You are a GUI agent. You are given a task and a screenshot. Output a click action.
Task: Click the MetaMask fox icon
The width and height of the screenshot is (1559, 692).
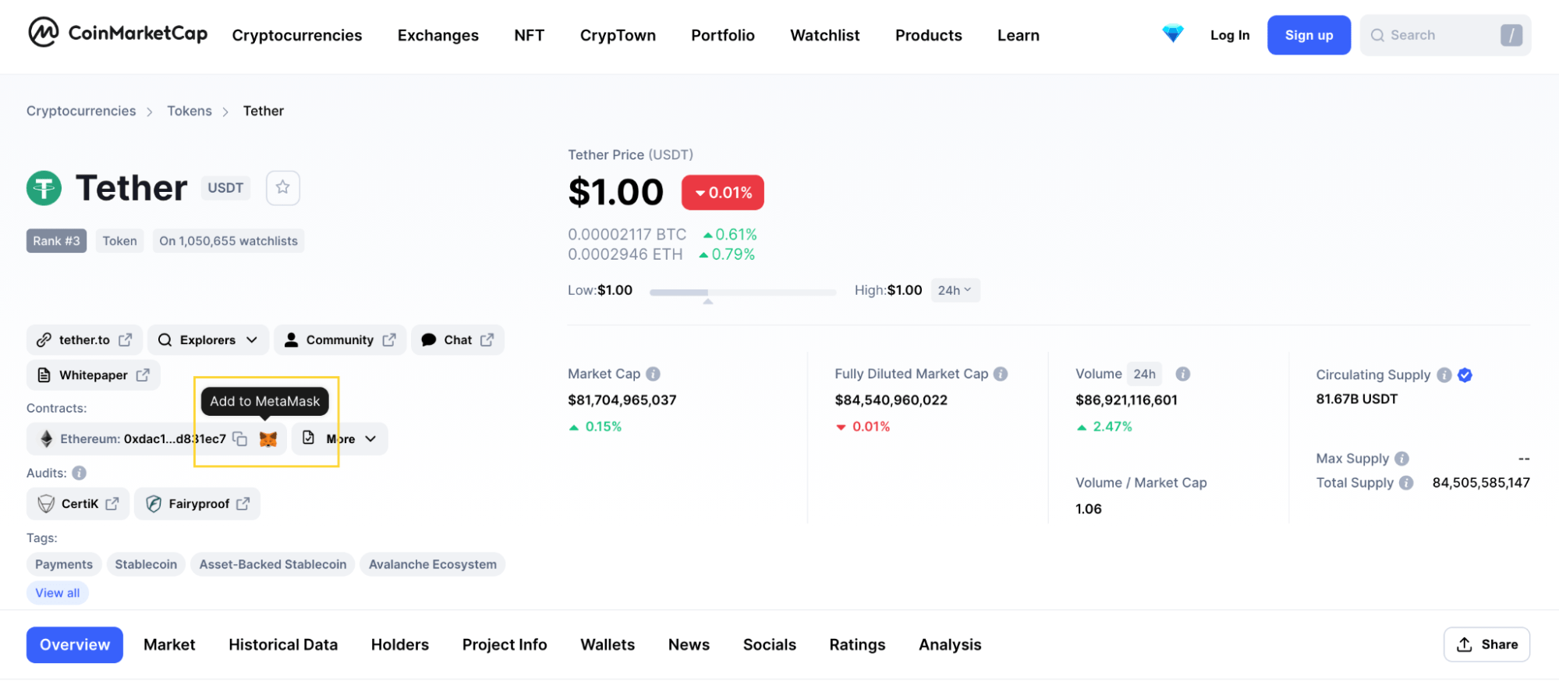[268, 439]
